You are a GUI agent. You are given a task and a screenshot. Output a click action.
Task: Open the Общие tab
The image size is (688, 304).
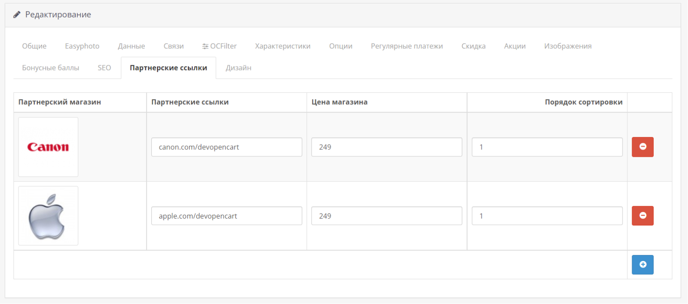(x=34, y=46)
